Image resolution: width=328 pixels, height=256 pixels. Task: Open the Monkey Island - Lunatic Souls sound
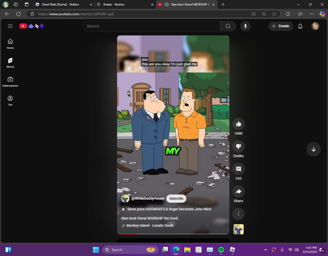pyautogui.click(x=148, y=225)
